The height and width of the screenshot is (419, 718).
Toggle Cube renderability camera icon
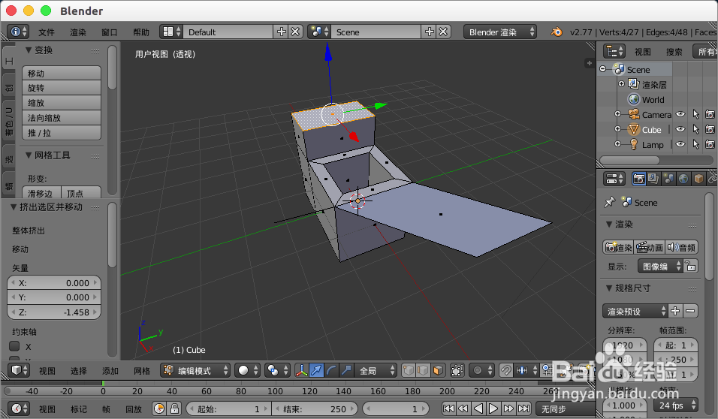[x=710, y=130]
